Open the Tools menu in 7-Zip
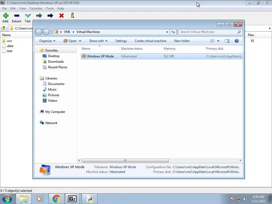Screen dimensions: 272x204 tap(50, 8)
